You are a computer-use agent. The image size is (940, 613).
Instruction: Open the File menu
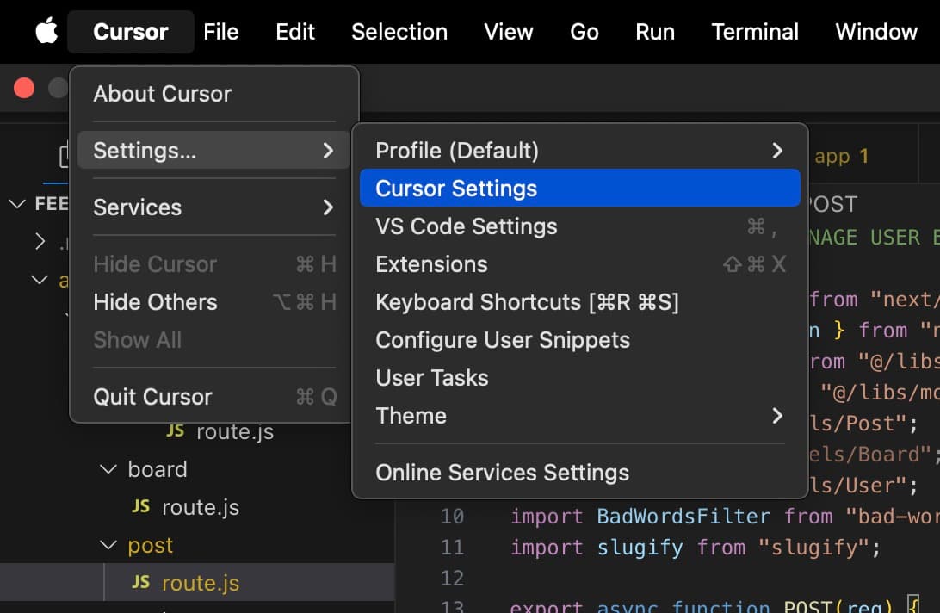pos(220,32)
